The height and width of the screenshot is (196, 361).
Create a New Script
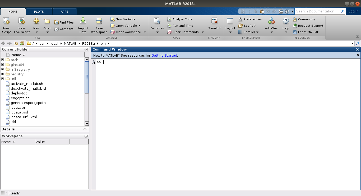[6, 25]
